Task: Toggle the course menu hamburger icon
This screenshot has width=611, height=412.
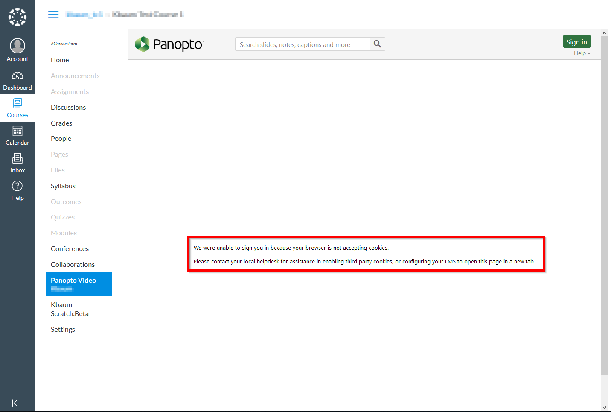Action: 53,15
